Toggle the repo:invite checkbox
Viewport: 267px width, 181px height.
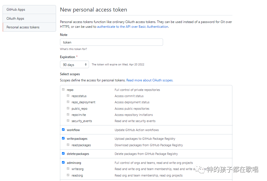[68, 114]
